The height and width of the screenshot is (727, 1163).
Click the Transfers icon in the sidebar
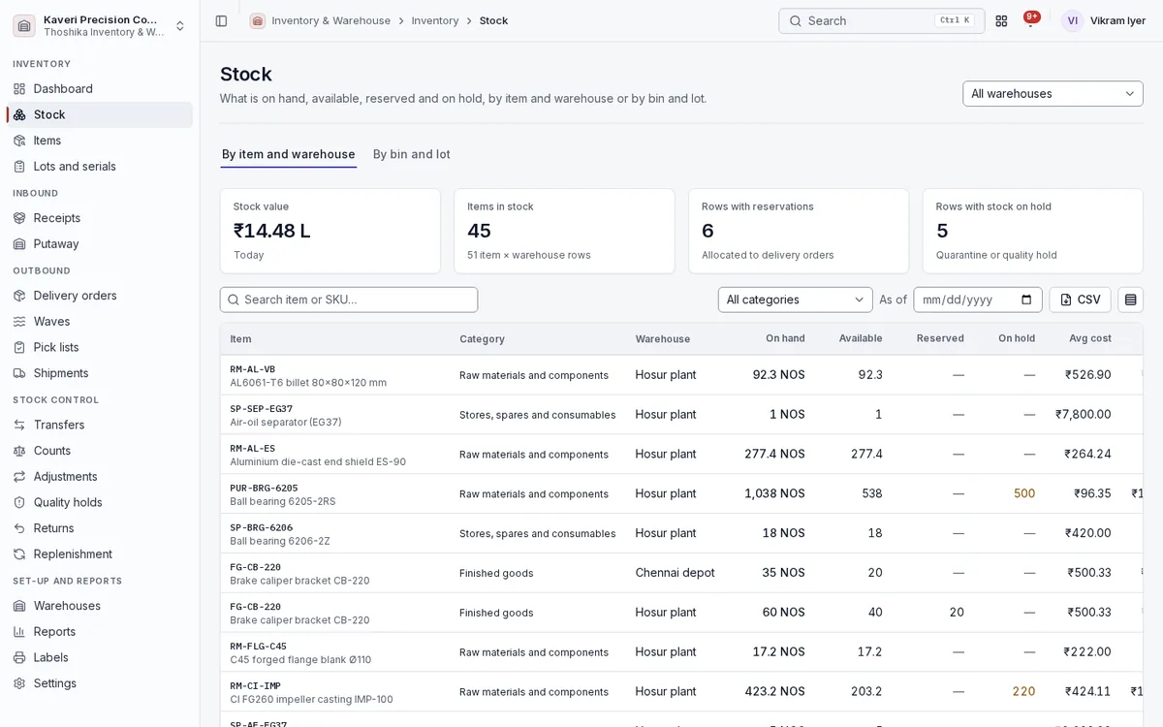19,425
